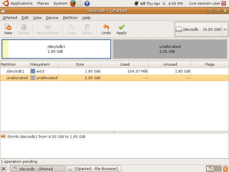Click the trash icon in the bottom panel
Screen dimensions: 229x172
[x=225, y=168]
